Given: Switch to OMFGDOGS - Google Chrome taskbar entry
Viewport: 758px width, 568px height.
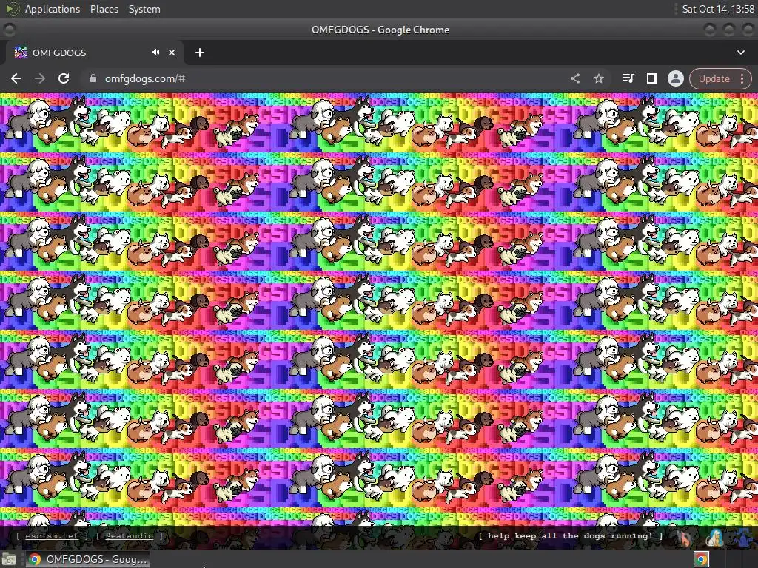Looking at the screenshot, I should click(87, 559).
